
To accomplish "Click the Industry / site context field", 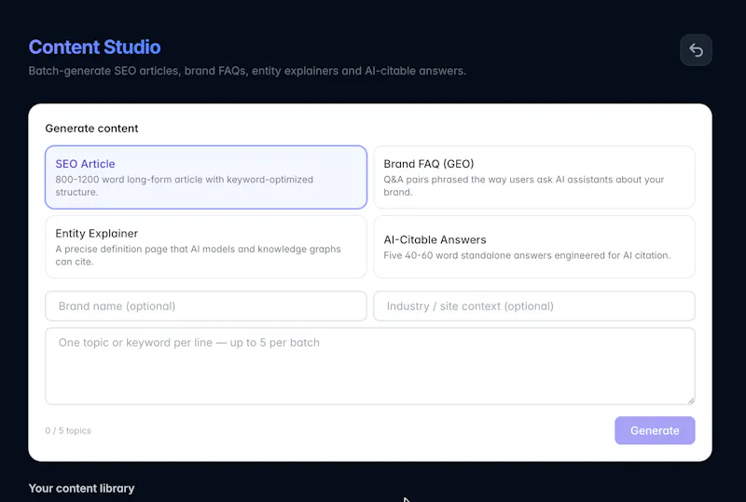I will 533,306.
